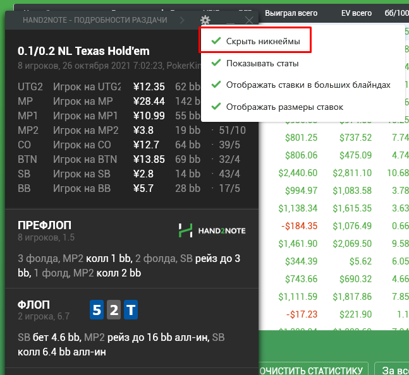Click stack value ¥12.35
This screenshot has width=409, height=375.
(149, 86)
